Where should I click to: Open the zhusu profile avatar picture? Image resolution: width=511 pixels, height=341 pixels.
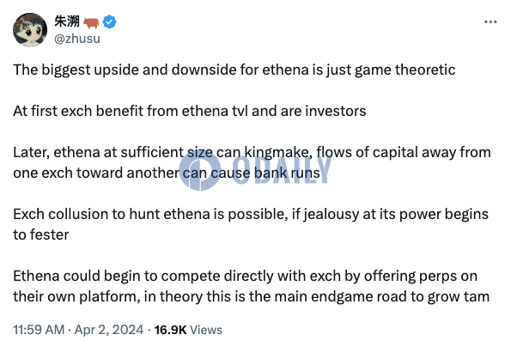[30, 30]
